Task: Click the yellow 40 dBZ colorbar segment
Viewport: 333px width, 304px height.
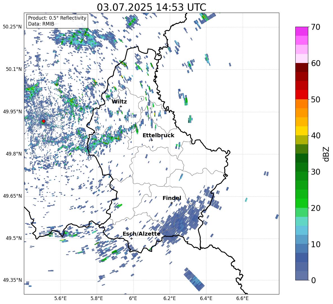Action: pyautogui.click(x=301, y=131)
